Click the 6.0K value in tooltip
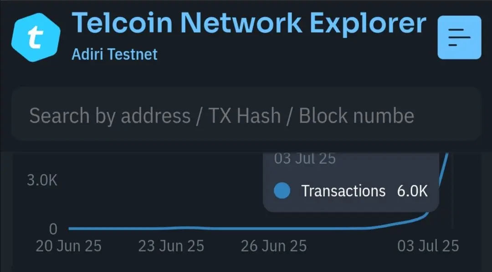The height and width of the screenshot is (272, 492). point(412,191)
